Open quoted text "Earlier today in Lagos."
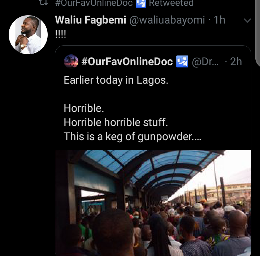This screenshot has width=260, height=256. click(116, 80)
